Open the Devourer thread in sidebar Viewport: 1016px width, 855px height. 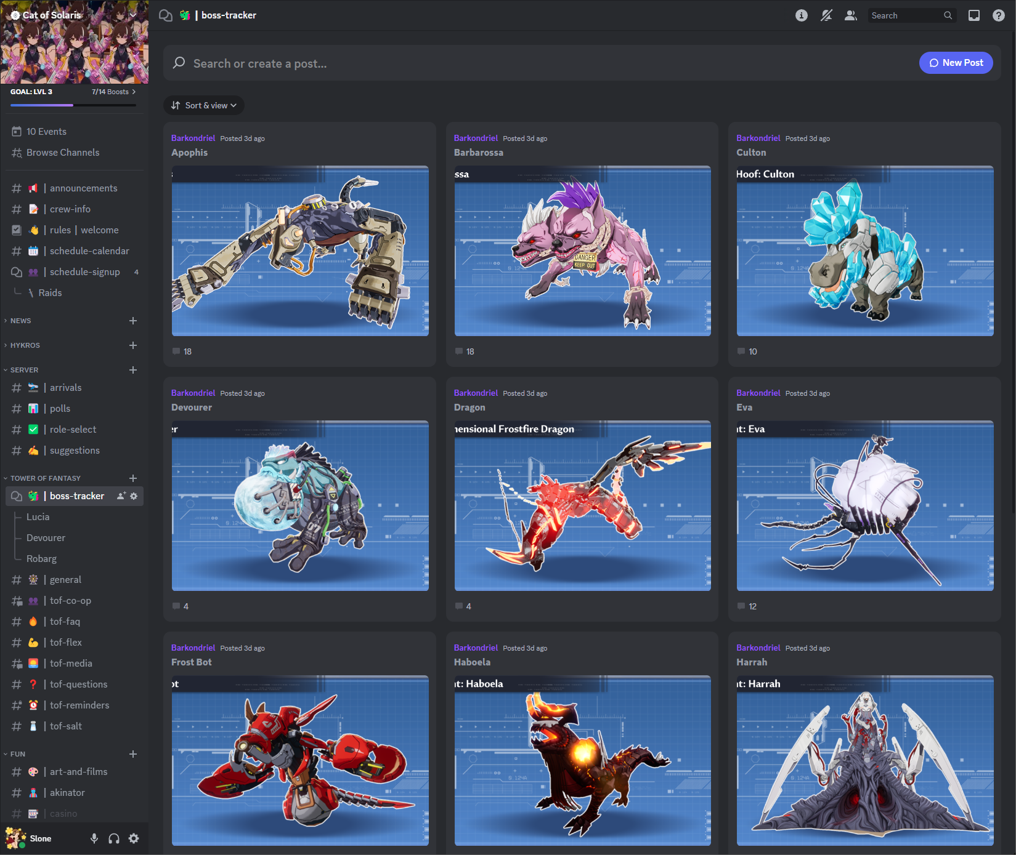pyautogui.click(x=46, y=538)
